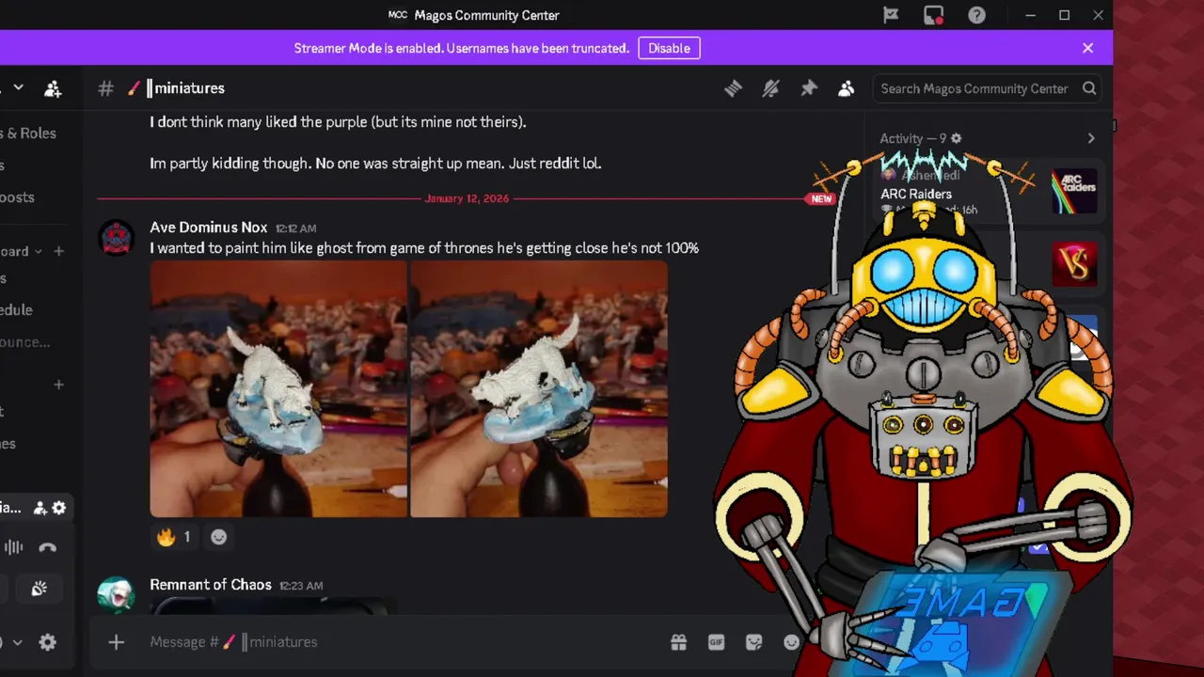
Task: Invite to channel icon beside 'ia...'
Action: pos(40,508)
